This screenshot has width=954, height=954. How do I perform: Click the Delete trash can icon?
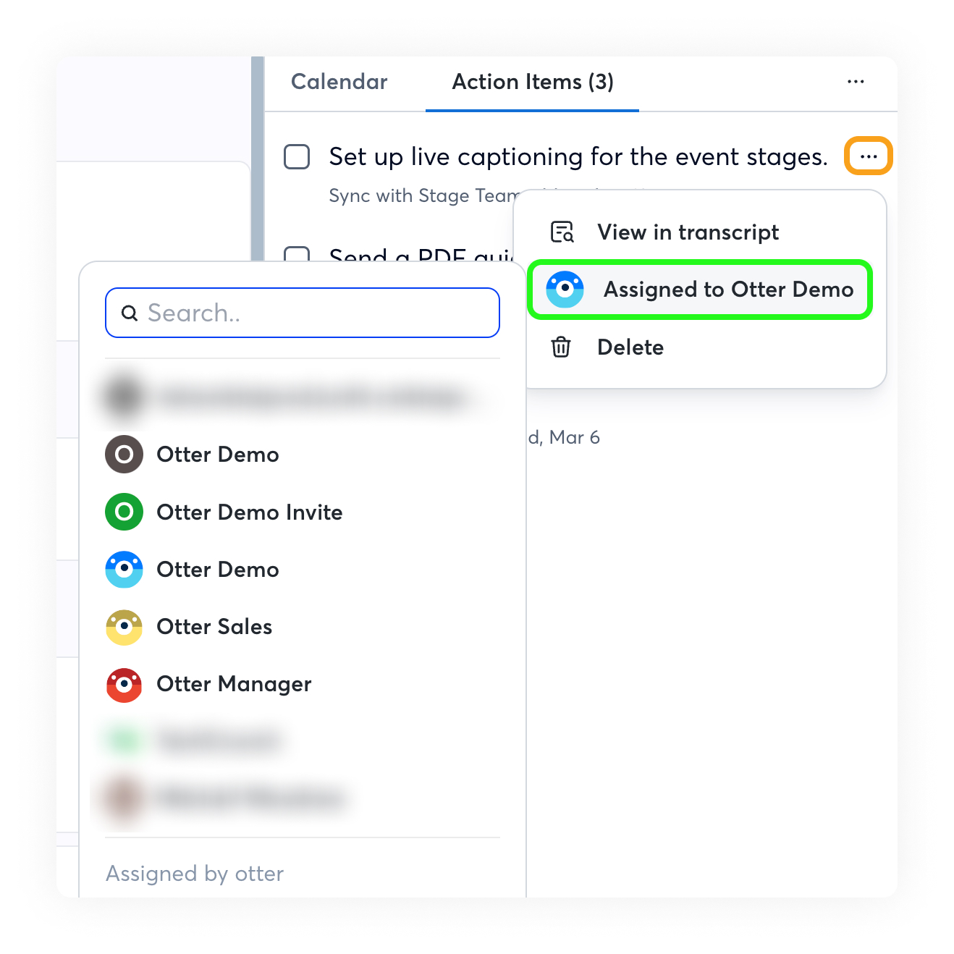[561, 347]
